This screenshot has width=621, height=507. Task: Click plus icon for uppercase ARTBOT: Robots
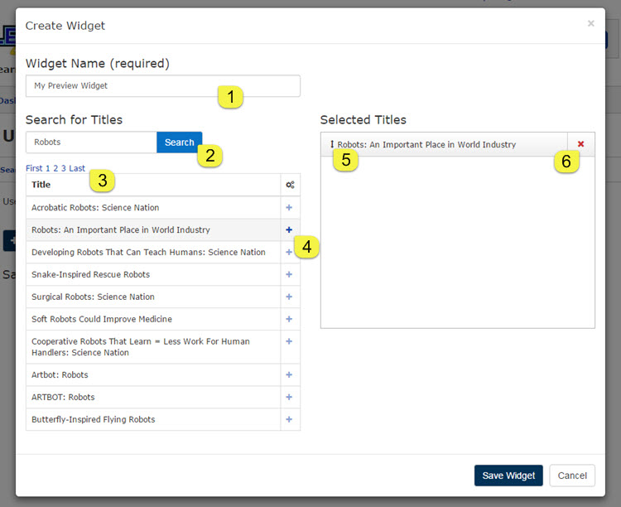coord(289,397)
